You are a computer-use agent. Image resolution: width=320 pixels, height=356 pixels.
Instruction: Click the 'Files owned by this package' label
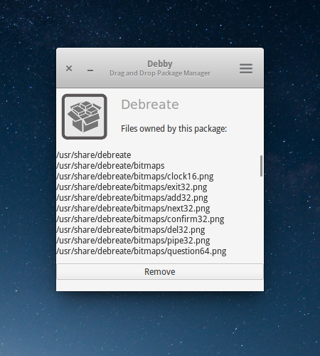click(x=174, y=129)
